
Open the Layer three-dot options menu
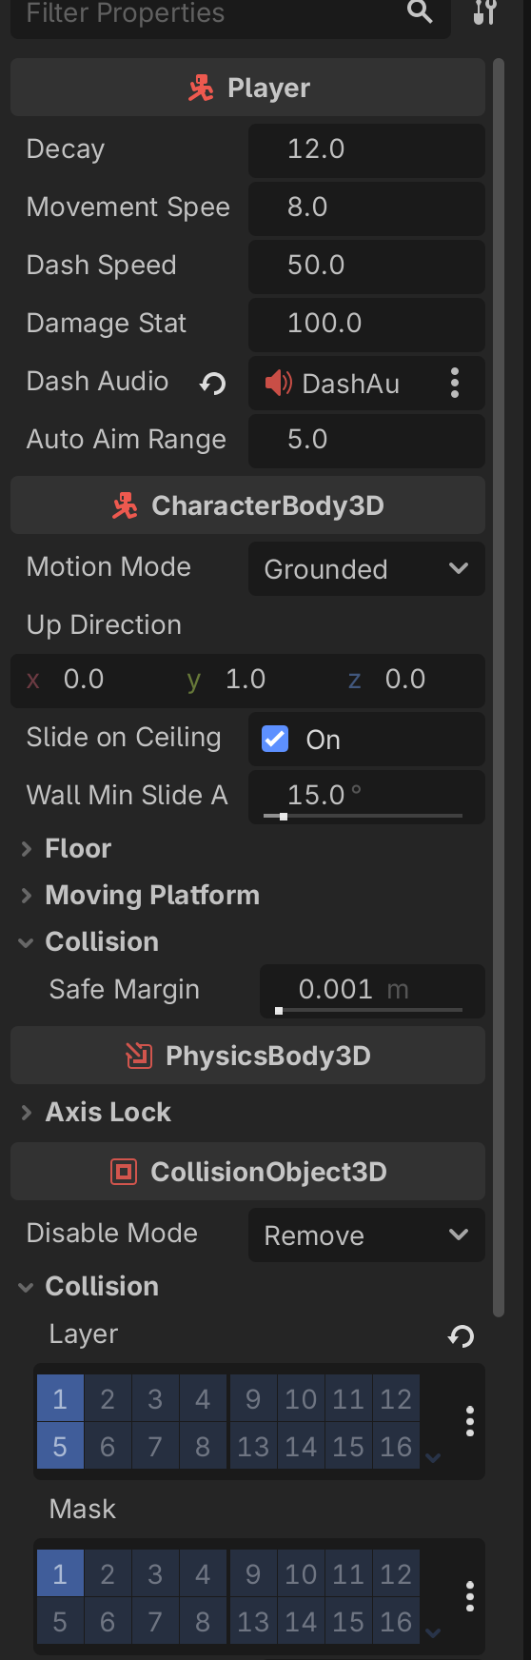(x=469, y=1421)
